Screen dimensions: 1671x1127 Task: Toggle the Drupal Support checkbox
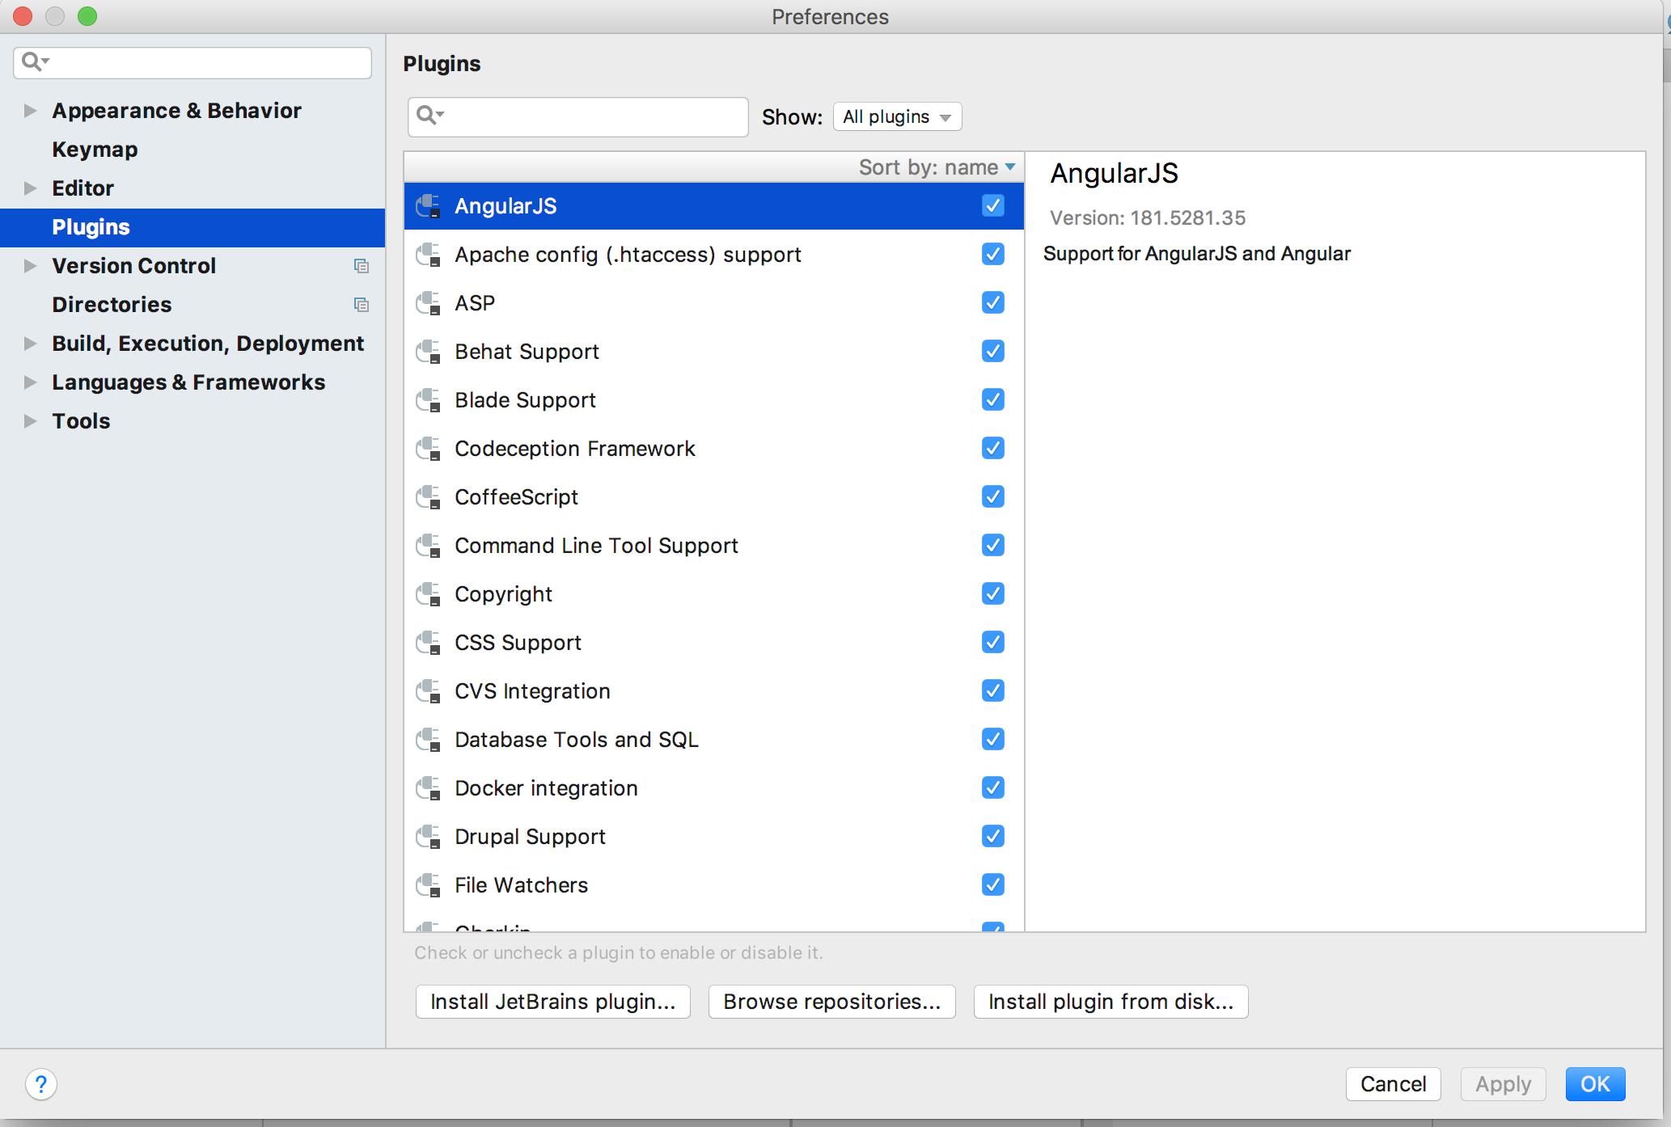(x=993, y=837)
